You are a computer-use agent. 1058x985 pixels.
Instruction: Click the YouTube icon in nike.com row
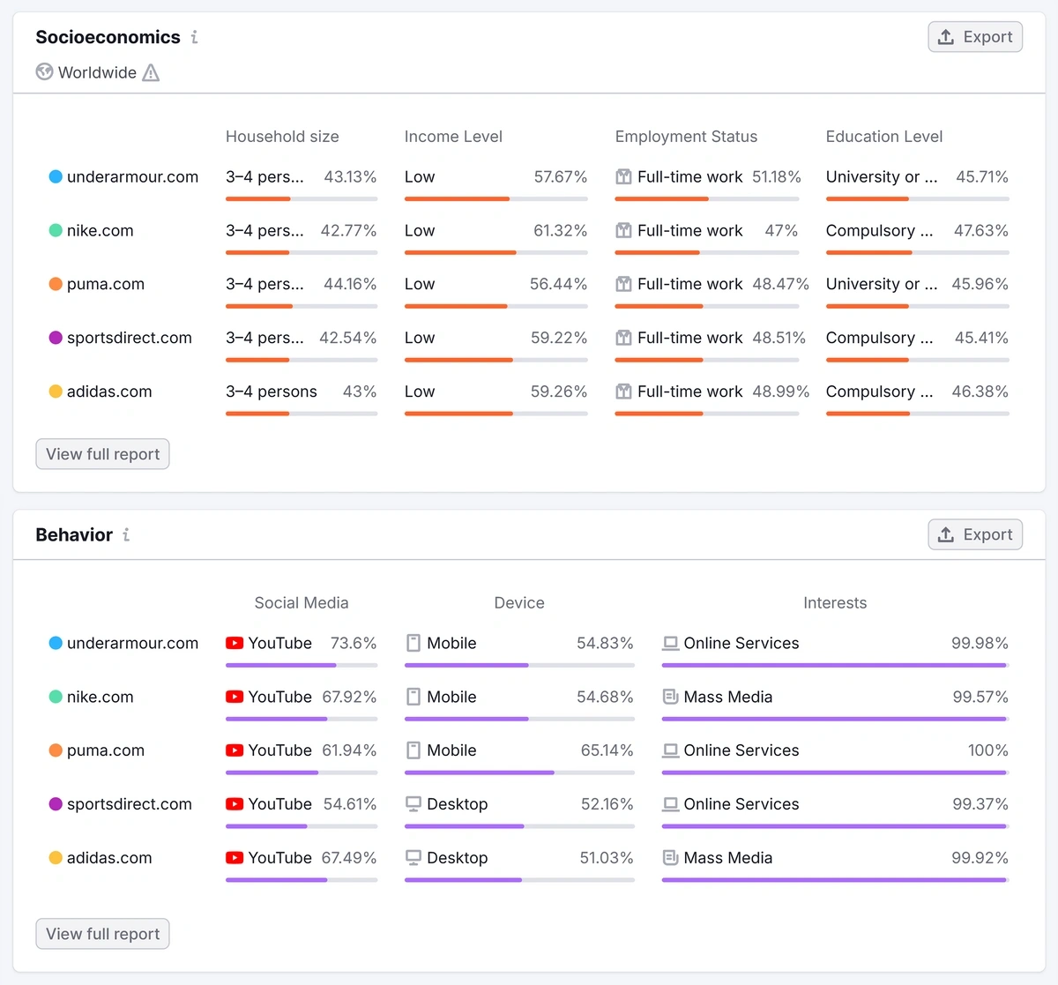tap(235, 697)
